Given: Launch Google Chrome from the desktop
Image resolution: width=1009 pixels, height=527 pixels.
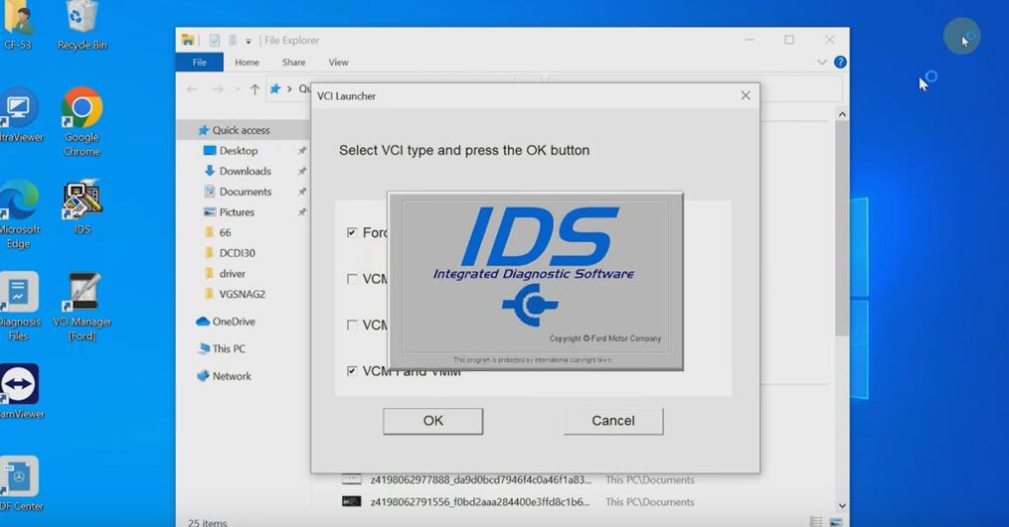Looking at the screenshot, I should click(x=82, y=121).
